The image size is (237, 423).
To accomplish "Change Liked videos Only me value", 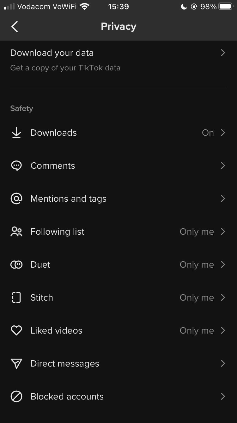I will (197, 331).
